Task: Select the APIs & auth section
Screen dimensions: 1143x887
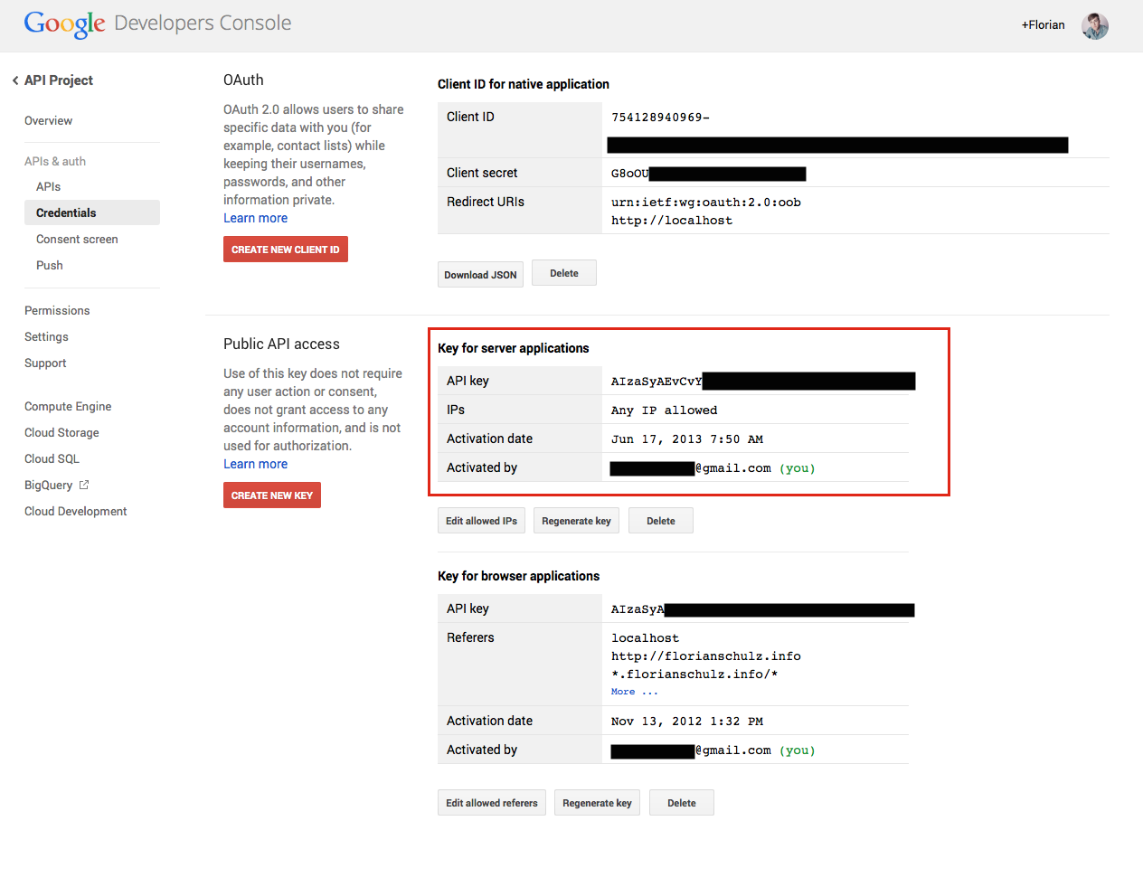Action: point(55,162)
